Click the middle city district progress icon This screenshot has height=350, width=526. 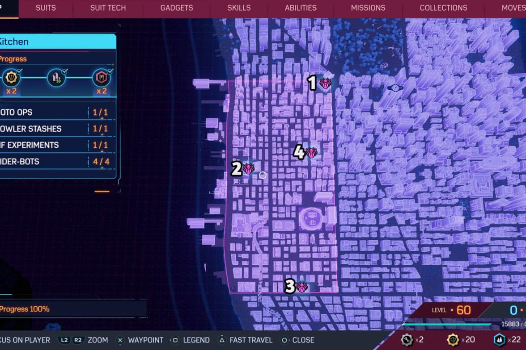tap(56, 78)
